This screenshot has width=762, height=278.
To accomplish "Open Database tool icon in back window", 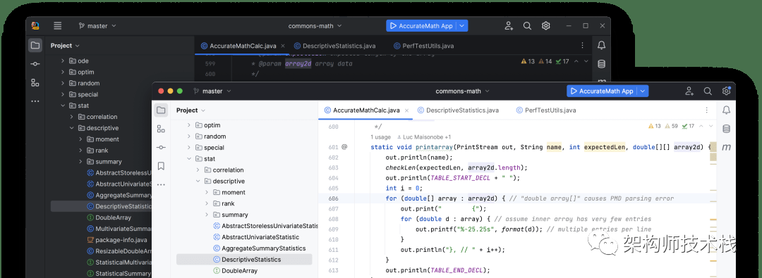I will pyautogui.click(x=601, y=64).
